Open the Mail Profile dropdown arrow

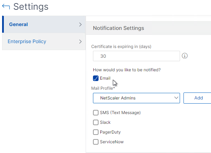176,98
